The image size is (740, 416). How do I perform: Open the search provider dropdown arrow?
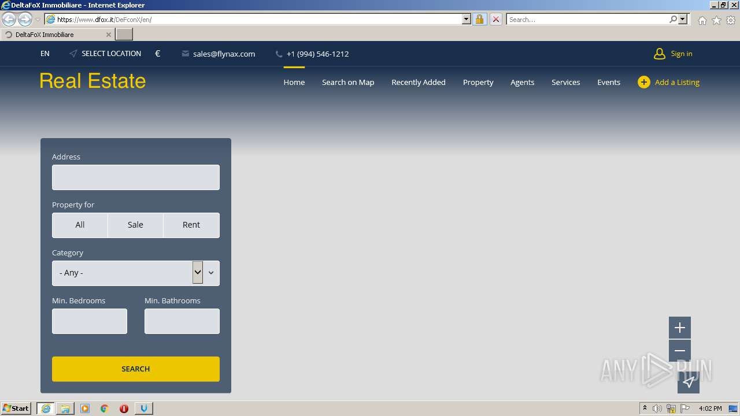coord(683,19)
